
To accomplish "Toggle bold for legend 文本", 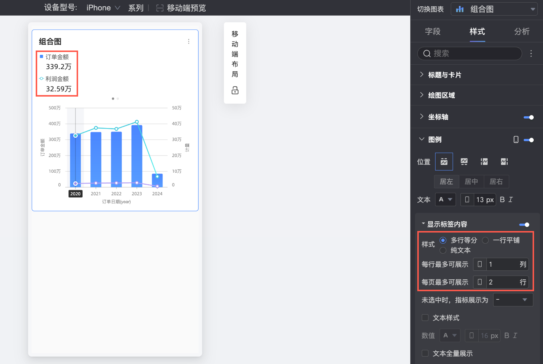I will [502, 199].
